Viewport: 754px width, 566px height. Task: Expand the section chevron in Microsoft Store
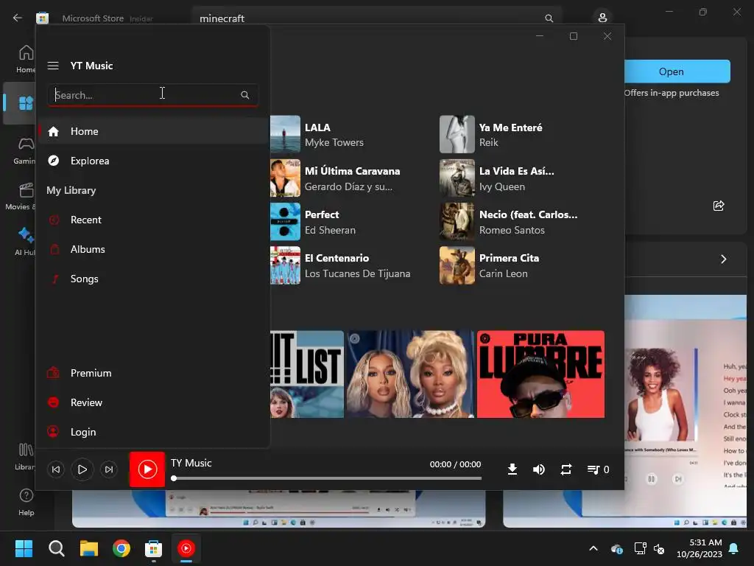[723, 259]
